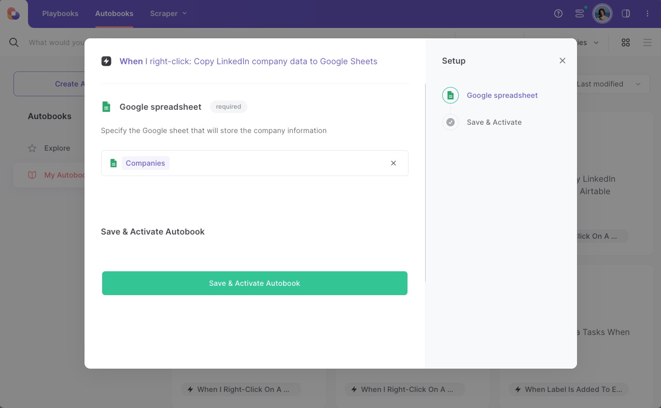The width and height of the screenshot is (661, 408).
Task: Click the Bardeen logo icon
Action: click(13, 13)
